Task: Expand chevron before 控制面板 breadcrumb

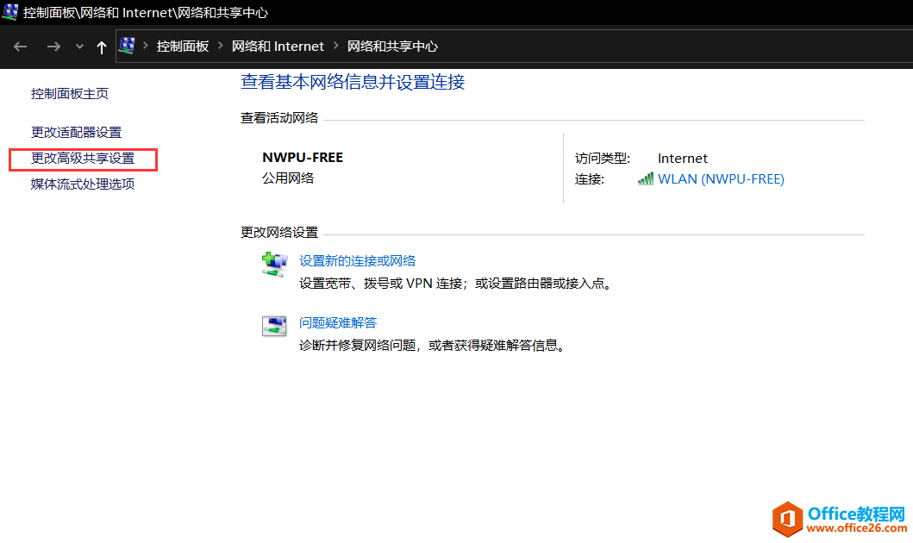Action: point(145,46)
